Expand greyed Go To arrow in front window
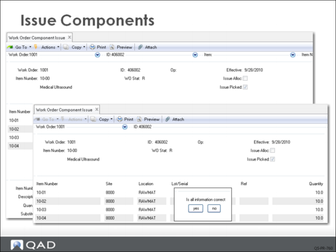This screenshot has height=252, width=336. 58,119
